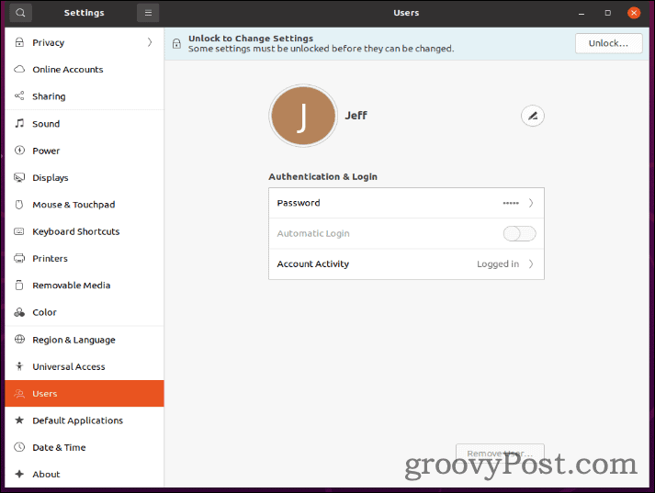This screenshot has height=493, width=655.
Task: Click the Remove User button
Action: click(500, 454)
